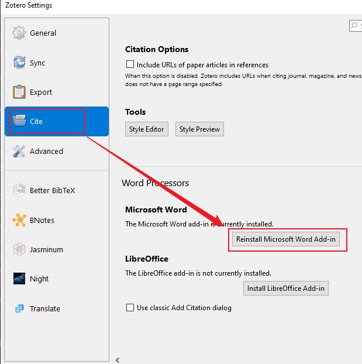This screenshot has width=362, height=364.
Task: Click the Sync arrows icon
Action: pyautogui.click(x=19, y=63)
